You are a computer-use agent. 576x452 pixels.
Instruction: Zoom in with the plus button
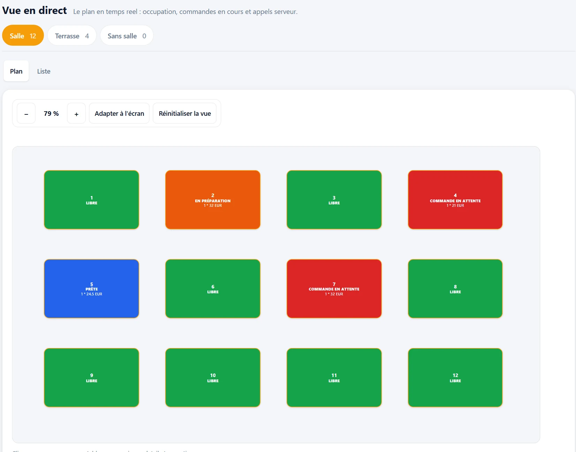click(x=76, y=113)
